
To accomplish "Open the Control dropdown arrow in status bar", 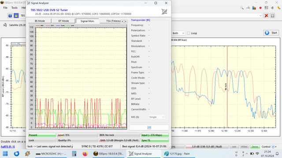I will coord(276,147).
